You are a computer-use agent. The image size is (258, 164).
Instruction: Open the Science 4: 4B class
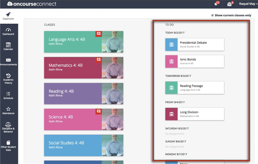pos(84,119)
